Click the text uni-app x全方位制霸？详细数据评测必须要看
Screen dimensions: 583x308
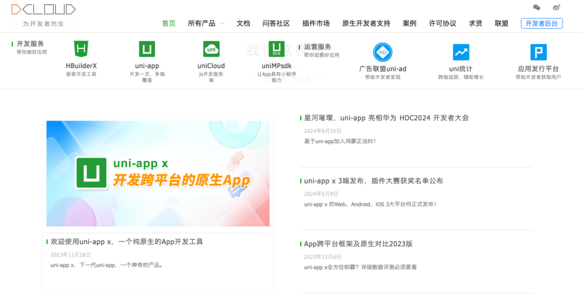(360, 267)
